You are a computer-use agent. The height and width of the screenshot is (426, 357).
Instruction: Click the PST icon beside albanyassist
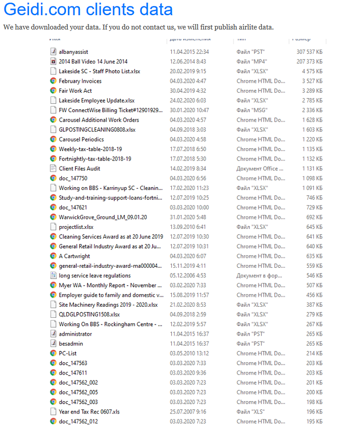pos(54,51)
